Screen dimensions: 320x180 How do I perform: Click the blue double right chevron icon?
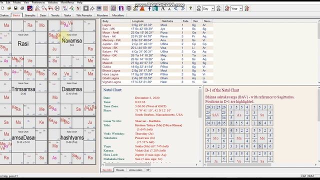click(182, 8)
